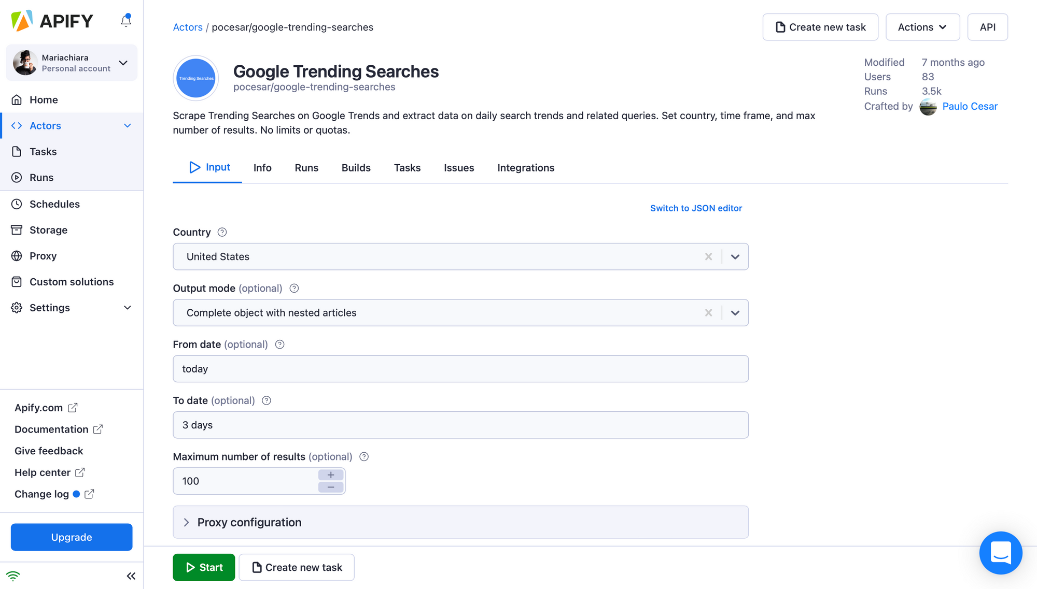Switch to the Integrations tab

point(526,167)
